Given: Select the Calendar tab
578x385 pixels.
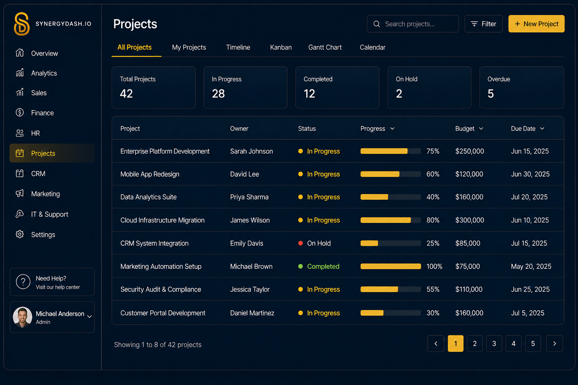Looking at the screenshot, I should click(x=373, y=47).
